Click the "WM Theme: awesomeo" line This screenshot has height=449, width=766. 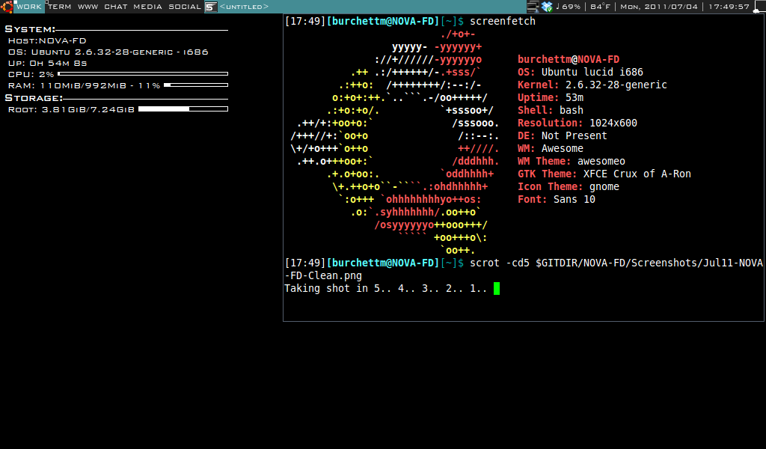[572, 161]
